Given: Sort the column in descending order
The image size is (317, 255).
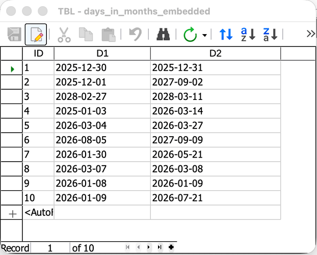Looking at the screenshot, I should tap(270, 35).
